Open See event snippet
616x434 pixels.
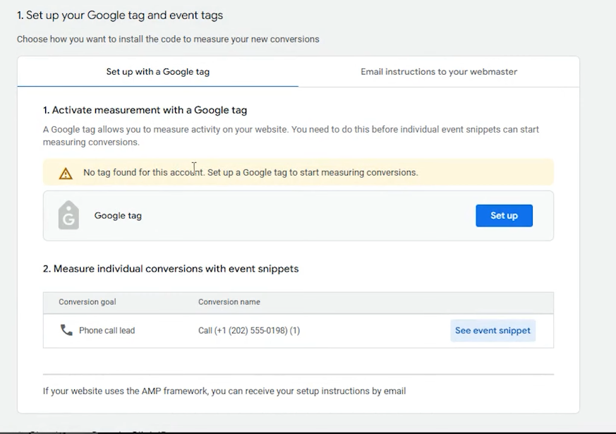click(493, 331)
